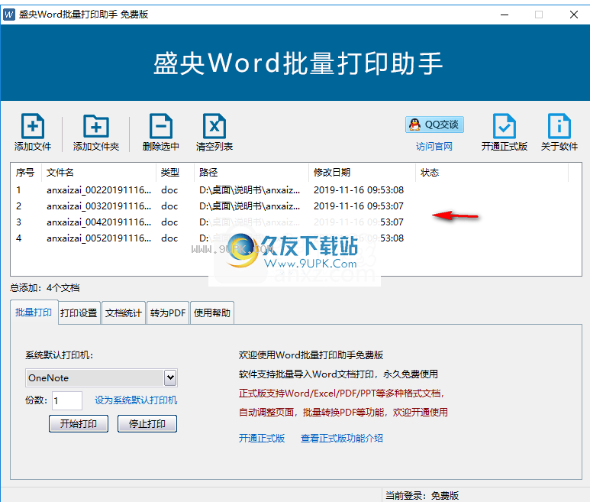Sort by the 序号 column header
The image size is (590, 502).
coord(25,173)
